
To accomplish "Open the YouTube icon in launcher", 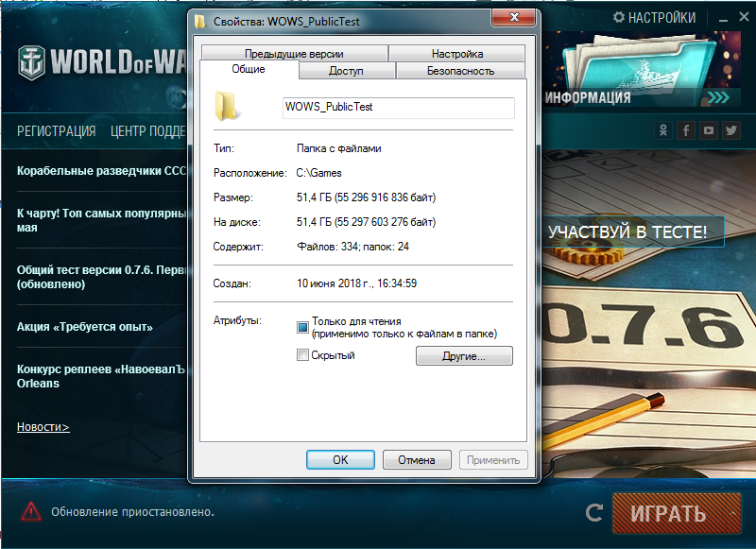I will [x=708, y=130].
